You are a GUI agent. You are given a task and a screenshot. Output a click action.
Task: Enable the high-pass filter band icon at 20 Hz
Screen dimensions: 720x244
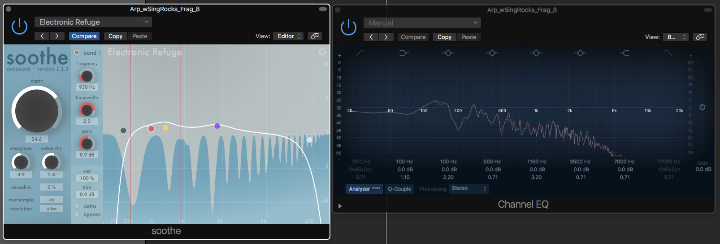point(360,53)
